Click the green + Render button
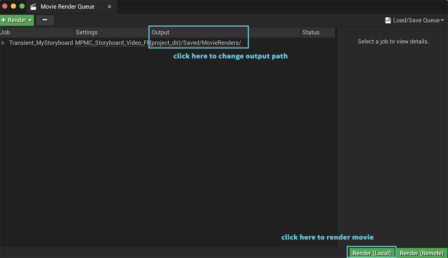Viewport: 448px width, 258px height. (x=15, y=20)
